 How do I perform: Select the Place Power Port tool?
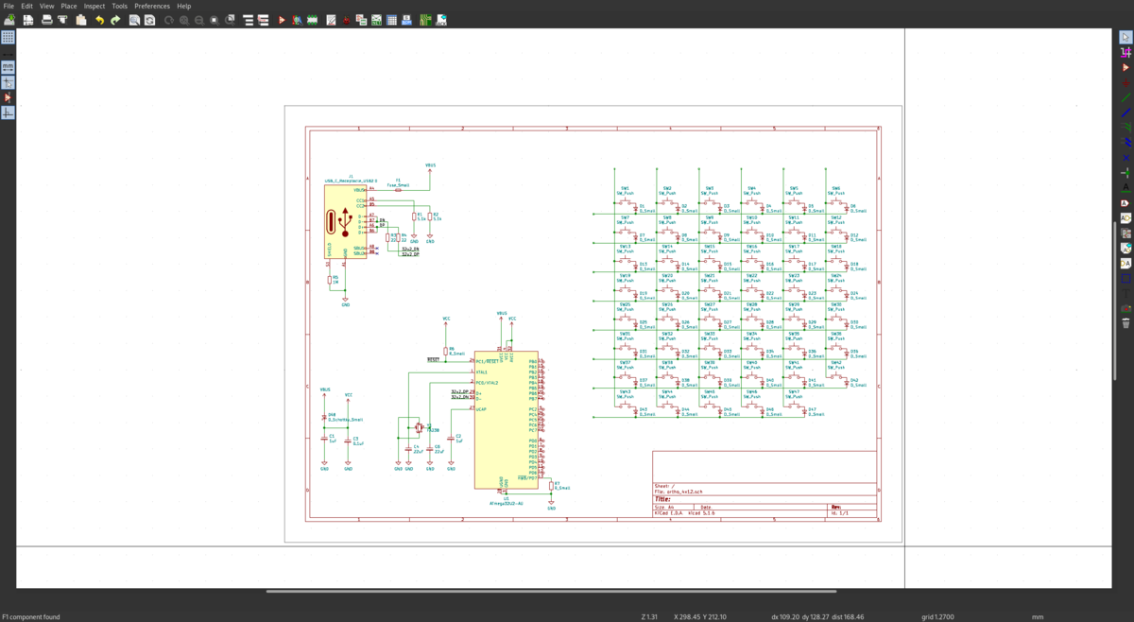pyautogui.click(x=1125, y=83)
